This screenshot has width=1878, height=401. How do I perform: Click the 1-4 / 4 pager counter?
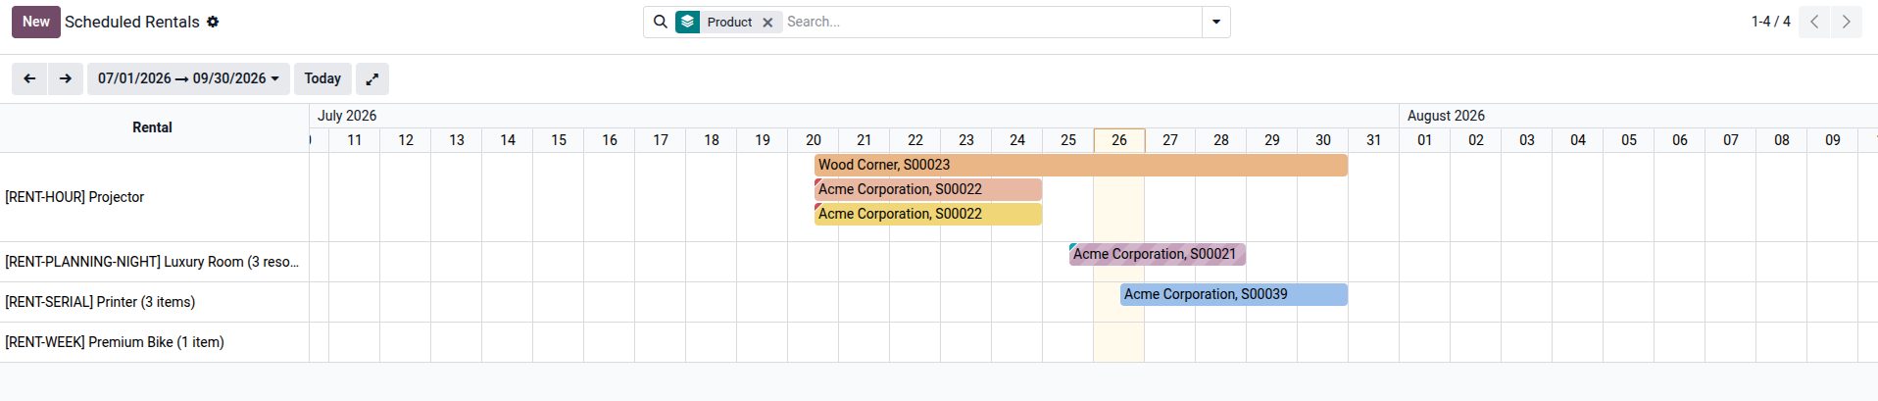tap(1770, 22)
